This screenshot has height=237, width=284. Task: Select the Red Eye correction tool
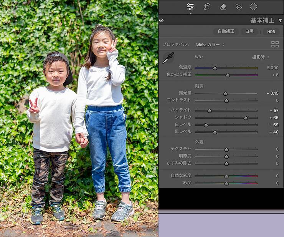239,7
